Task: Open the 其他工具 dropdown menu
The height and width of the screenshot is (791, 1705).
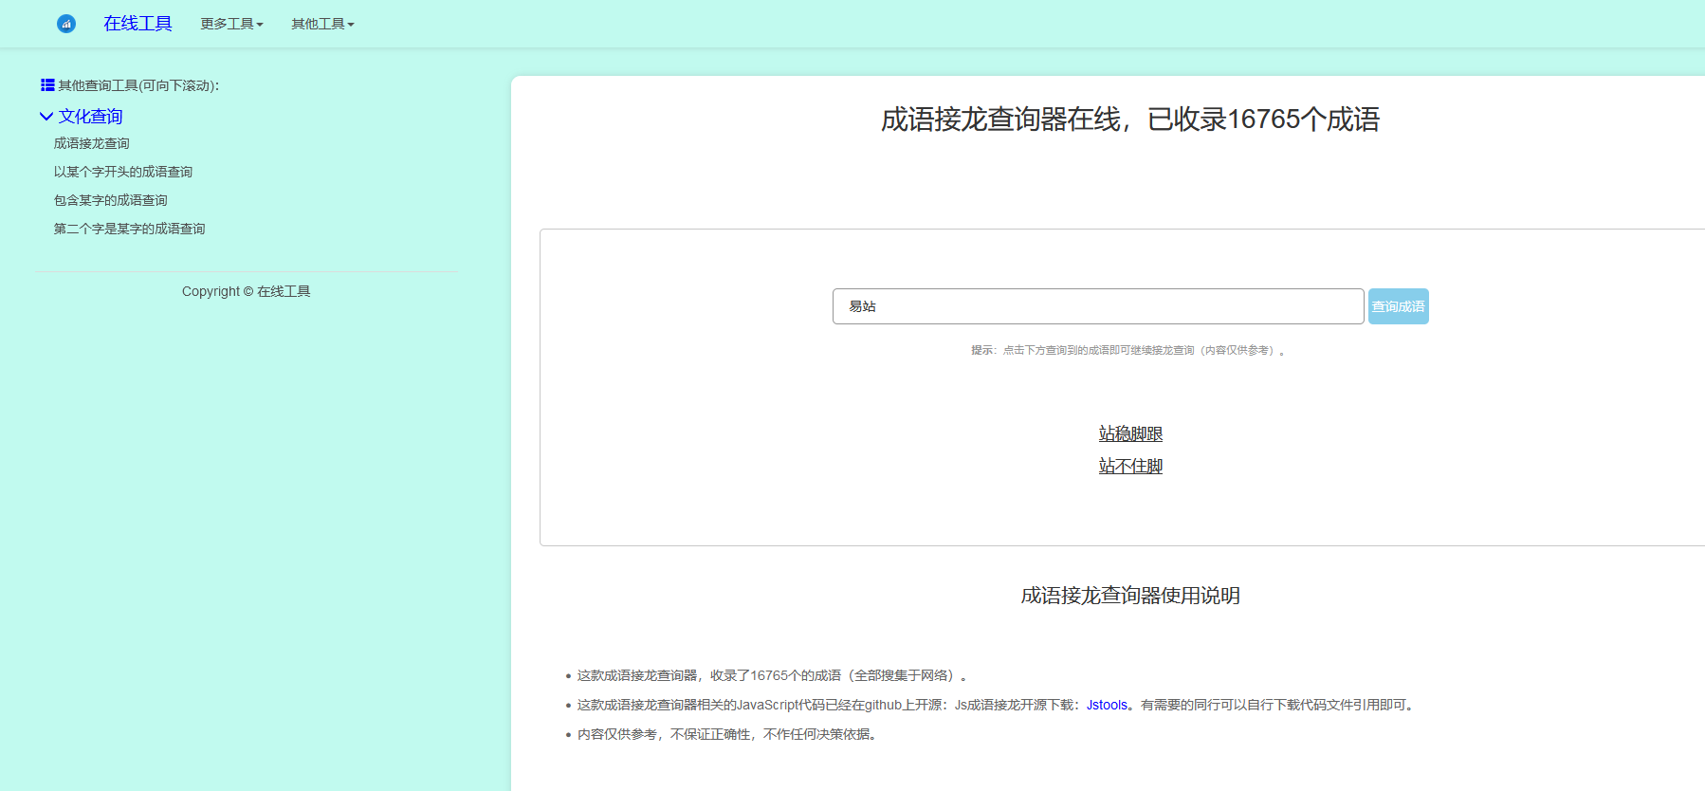Action: pos(322,24)
